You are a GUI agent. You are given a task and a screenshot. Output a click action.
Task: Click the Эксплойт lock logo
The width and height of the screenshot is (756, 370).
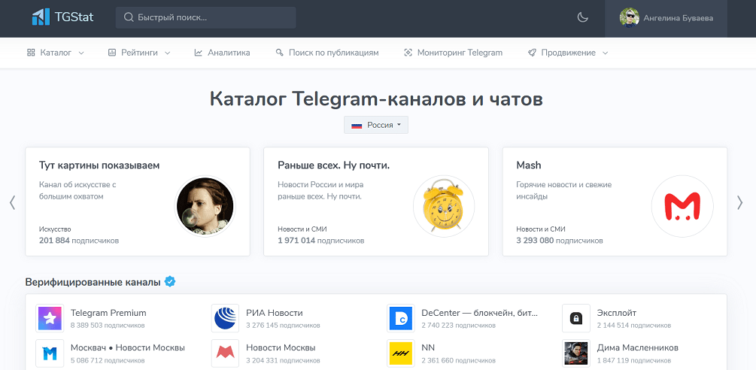pos(576,318)
